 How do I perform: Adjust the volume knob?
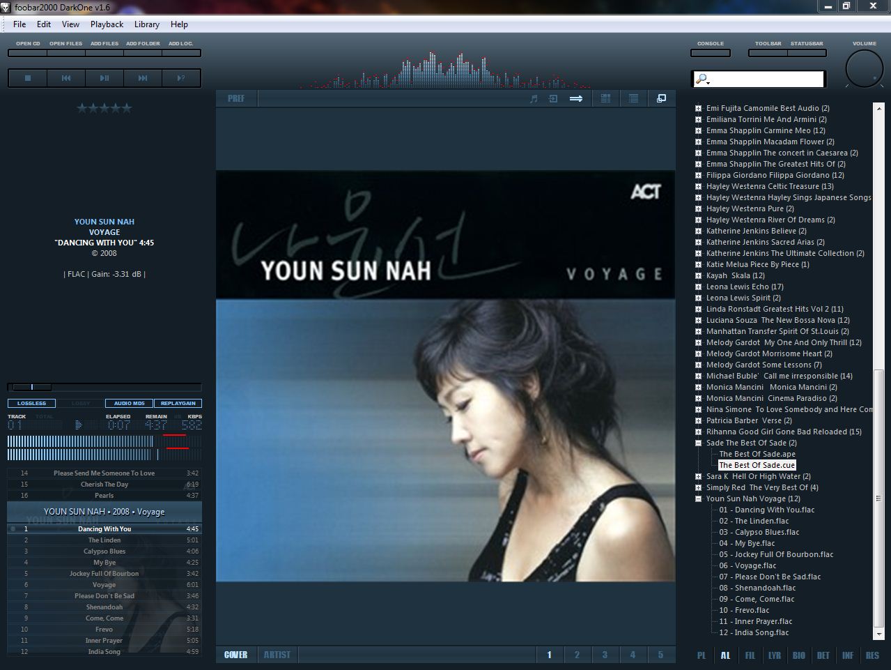pyautogui.click(x=865, y=69)
